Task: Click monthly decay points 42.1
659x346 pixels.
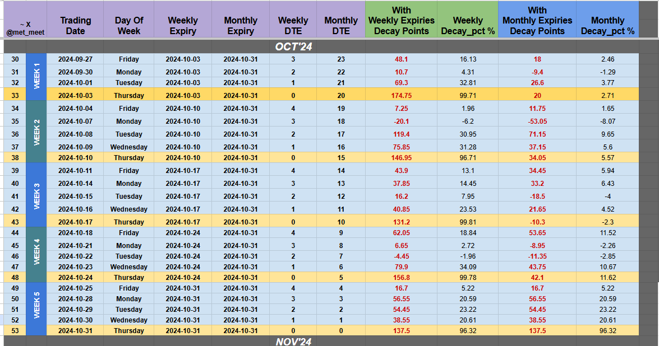Action: click(537, 278)
